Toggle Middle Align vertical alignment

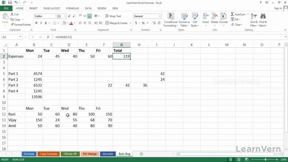pyautogui.click(x=85, y=16)
